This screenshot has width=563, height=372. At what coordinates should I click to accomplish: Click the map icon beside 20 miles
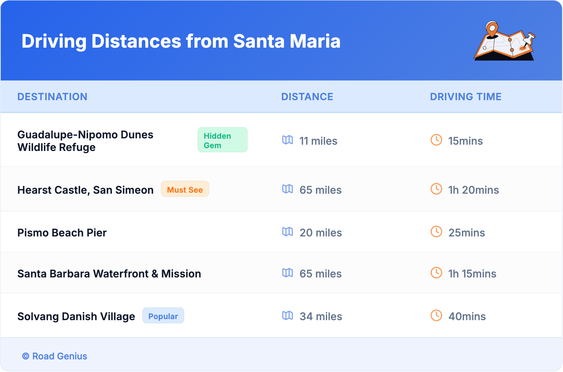(x=287, y=232)
